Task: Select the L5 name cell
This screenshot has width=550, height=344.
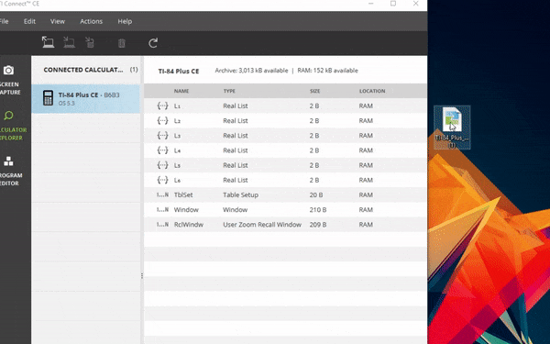Action: (x=177, y=165)
